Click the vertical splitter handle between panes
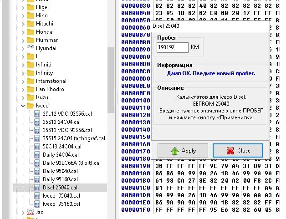Screen dimensions: 286x219 click(x=117, y=97)
